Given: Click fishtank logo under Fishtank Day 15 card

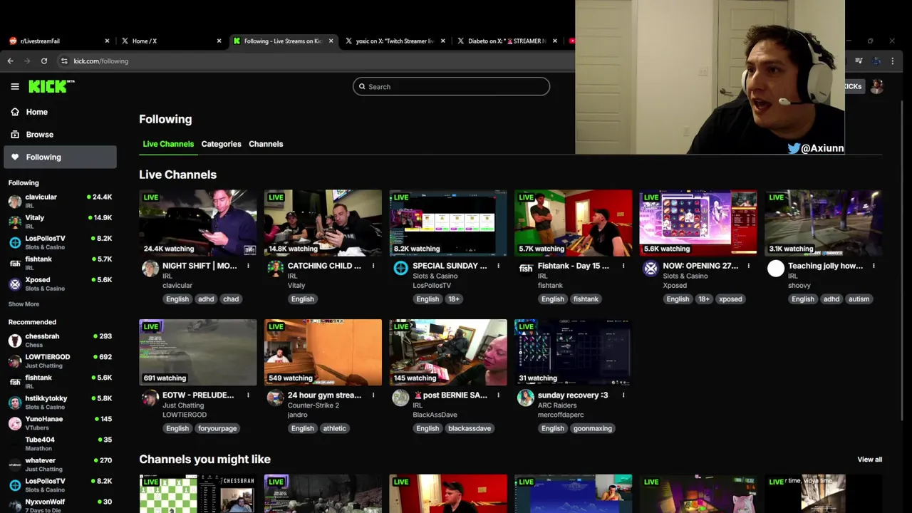Looking at the screenshot, I should (x=526, y=269).
